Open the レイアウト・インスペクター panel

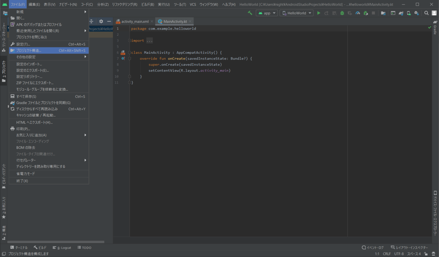(x=409, y=248)
